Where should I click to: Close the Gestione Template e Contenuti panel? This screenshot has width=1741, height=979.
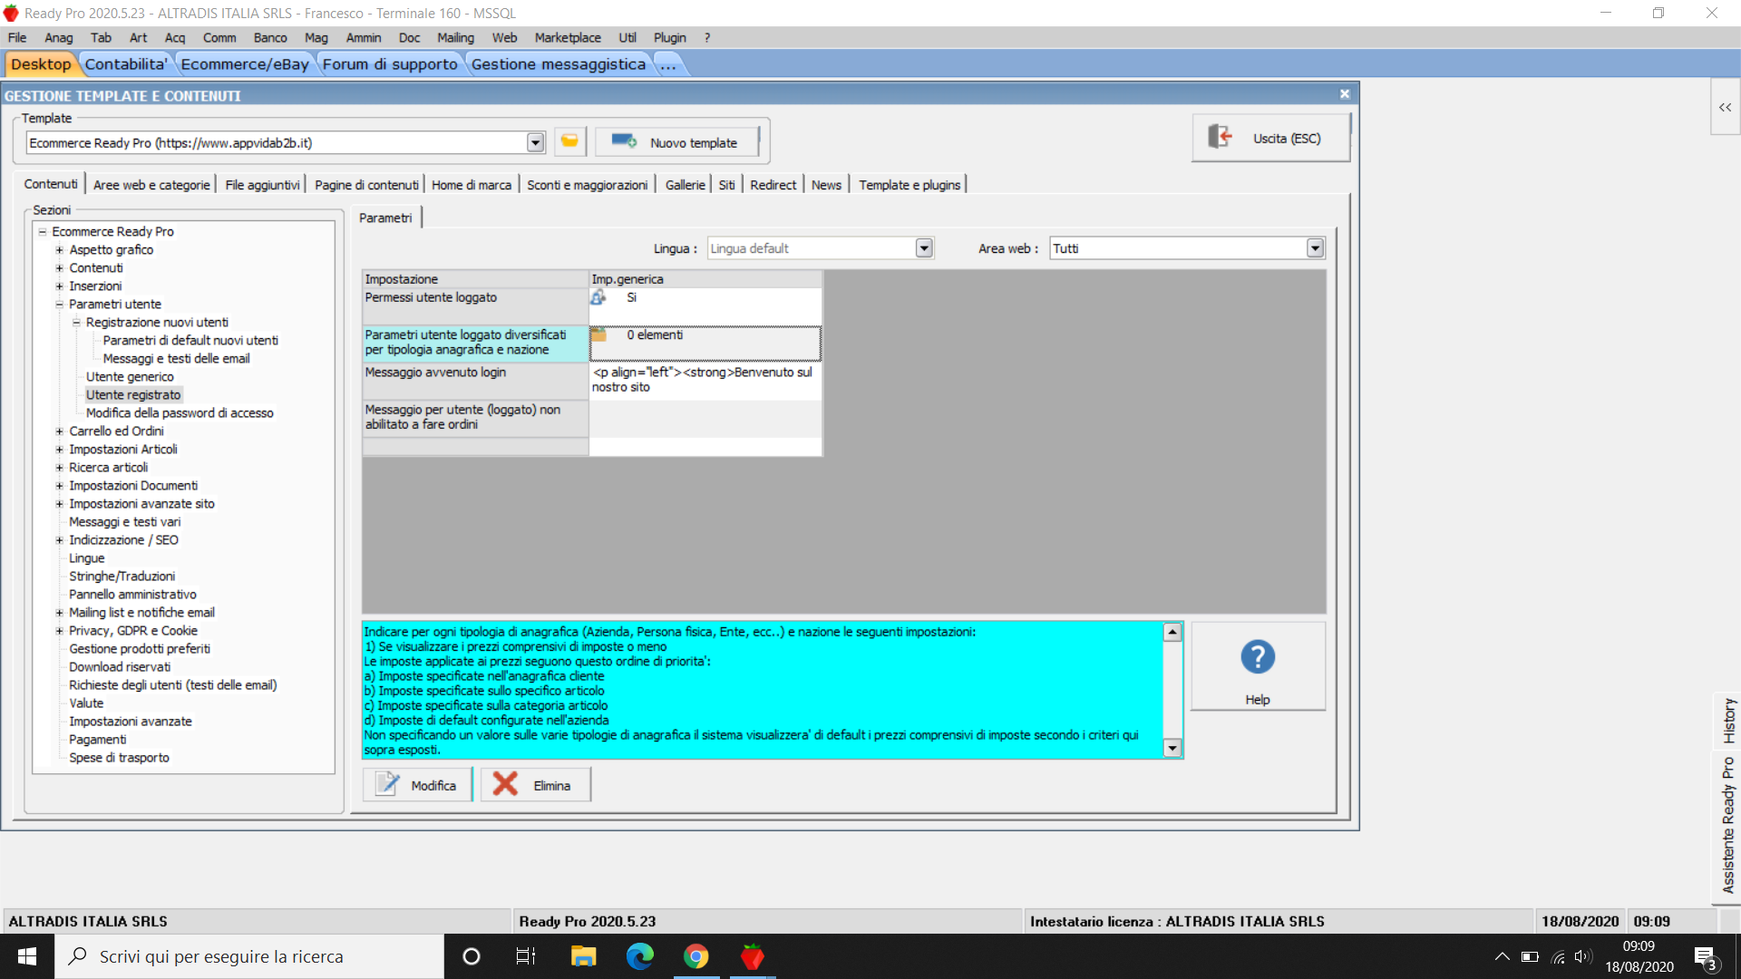click(1345, 94)
